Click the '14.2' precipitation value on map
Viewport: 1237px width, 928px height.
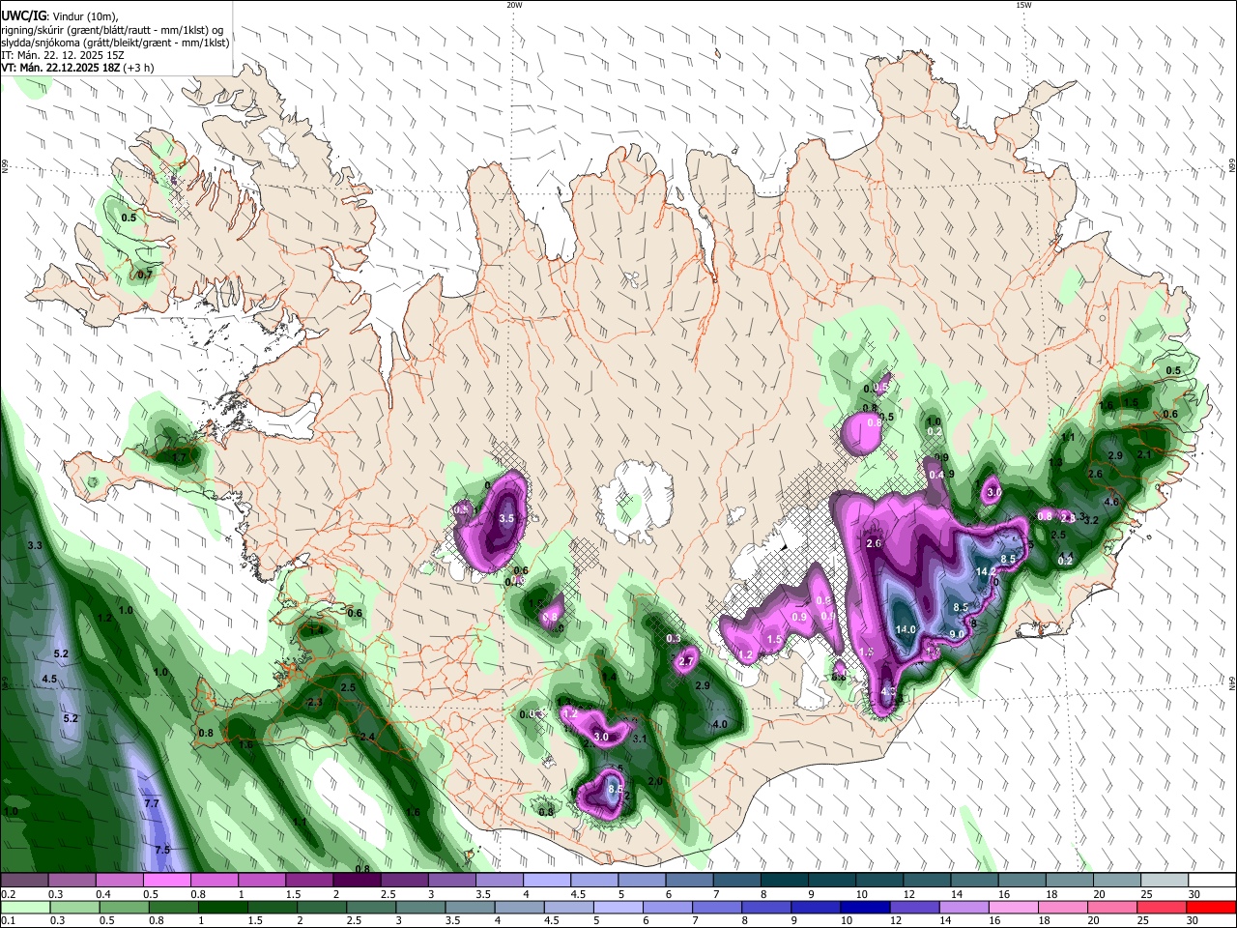986,571
